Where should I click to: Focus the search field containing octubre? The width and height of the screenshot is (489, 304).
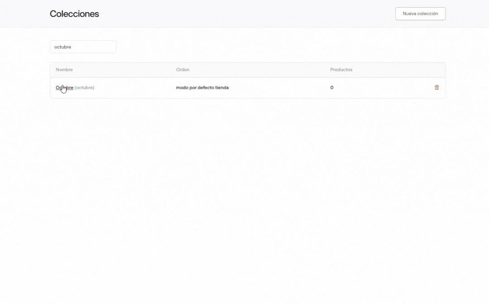click(83, 47)
